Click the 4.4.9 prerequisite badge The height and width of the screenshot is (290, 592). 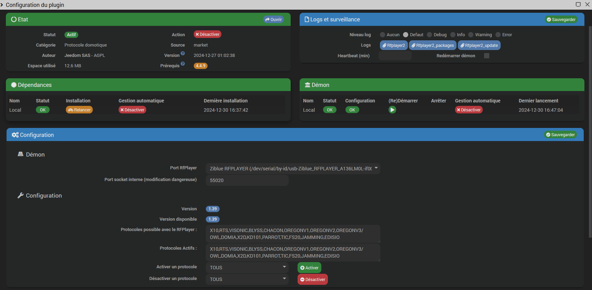coord(201,66)
